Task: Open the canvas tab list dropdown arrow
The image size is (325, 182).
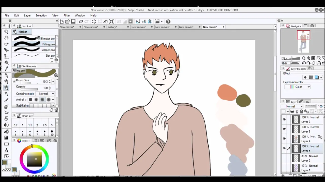Action: pos(275,27)
